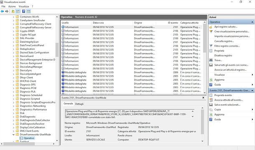
Task: Click the event list vertical scrollbar thumb
Action: tap(204, 38)
